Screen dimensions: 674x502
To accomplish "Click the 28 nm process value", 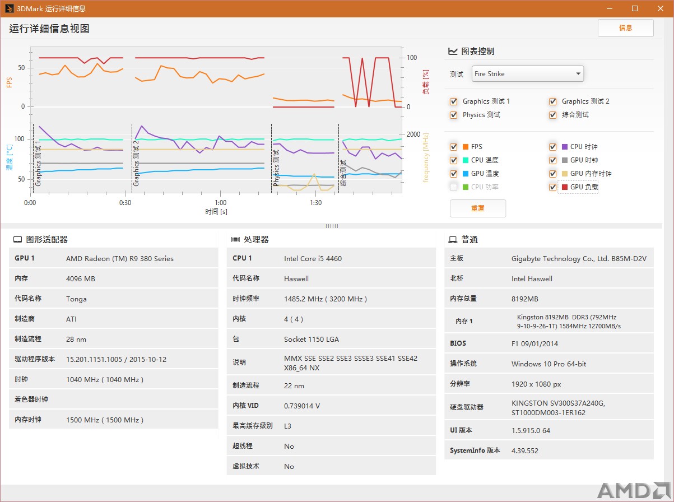I will click(77, 339).
